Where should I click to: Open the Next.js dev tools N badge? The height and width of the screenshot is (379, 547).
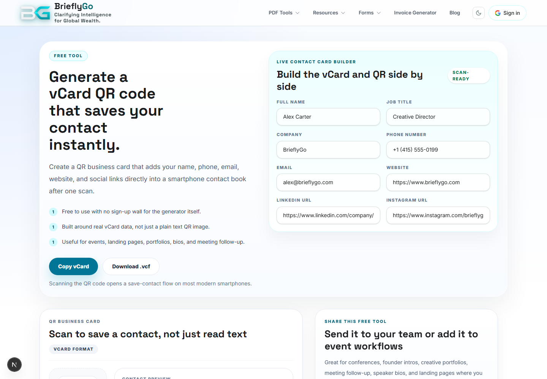click(14, 365)
